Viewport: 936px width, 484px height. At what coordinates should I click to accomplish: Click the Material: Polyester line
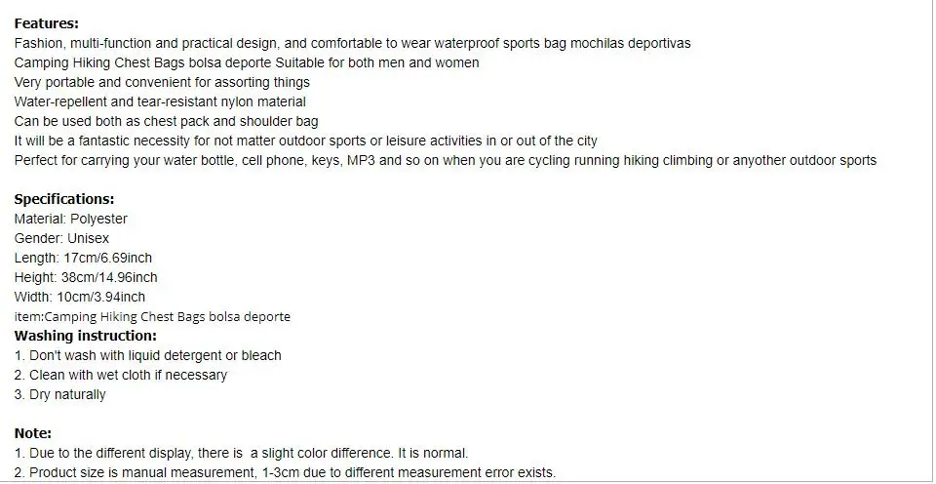tap(70, 219)
